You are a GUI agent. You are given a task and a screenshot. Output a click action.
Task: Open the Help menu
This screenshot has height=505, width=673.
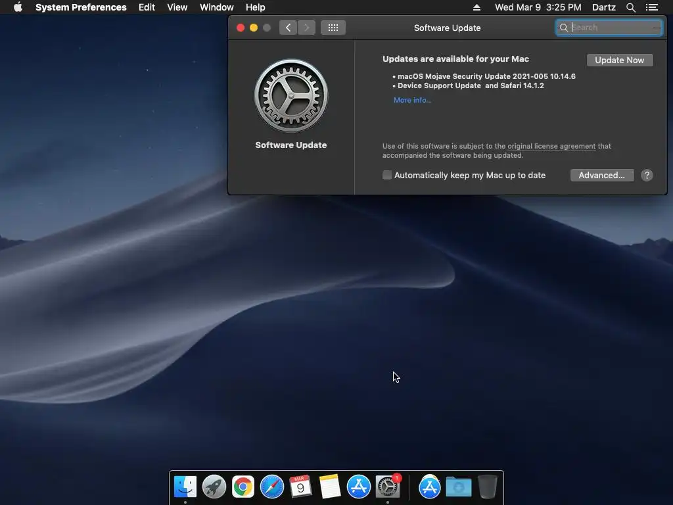pyautogui.click(x=256, y=7)
